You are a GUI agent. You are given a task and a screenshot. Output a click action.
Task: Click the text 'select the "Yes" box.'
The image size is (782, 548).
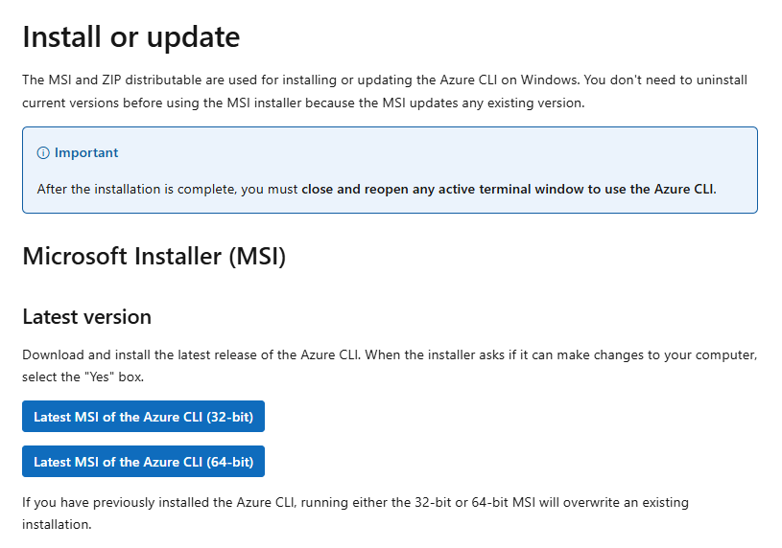click(83, 377)
